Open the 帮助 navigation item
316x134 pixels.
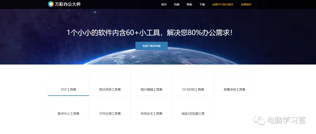pyautogui.click(x=189, y=4)
